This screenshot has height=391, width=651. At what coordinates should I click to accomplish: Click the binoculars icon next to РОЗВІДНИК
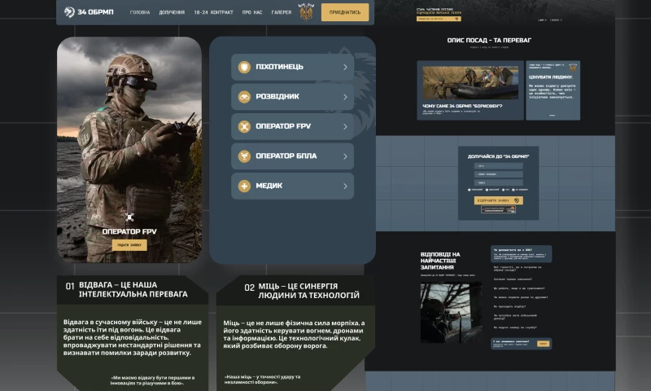click(x=244, y=97)
